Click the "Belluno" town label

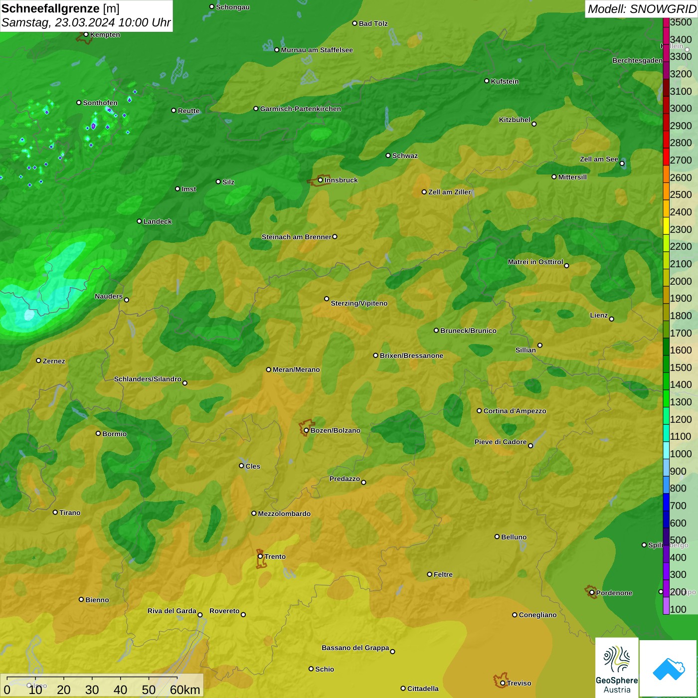[514, 537]
